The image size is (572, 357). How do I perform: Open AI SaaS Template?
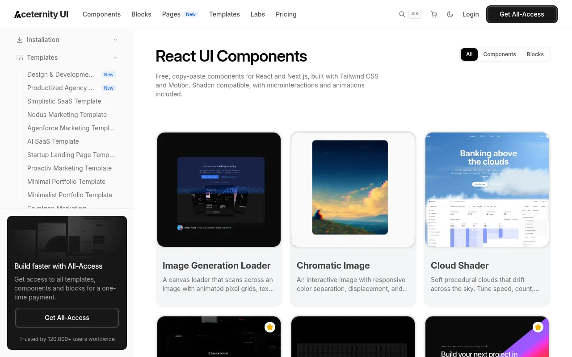[53, 141]
